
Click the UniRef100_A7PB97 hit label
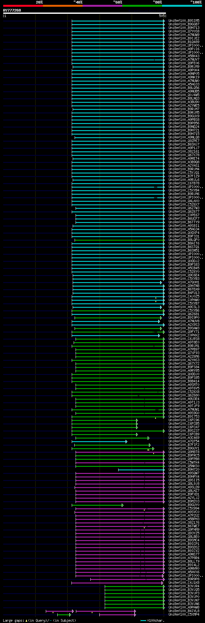[184, 349]
